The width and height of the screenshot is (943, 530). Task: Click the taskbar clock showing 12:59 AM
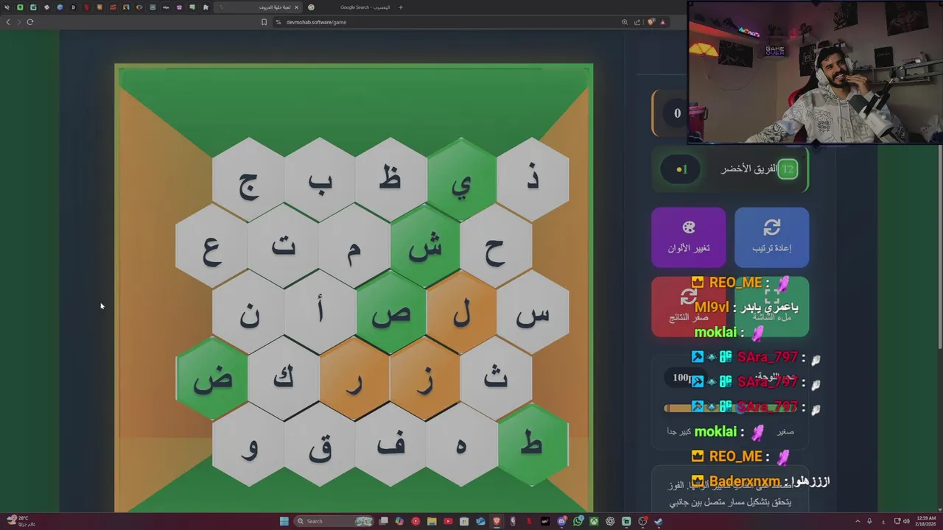(926, 521)
